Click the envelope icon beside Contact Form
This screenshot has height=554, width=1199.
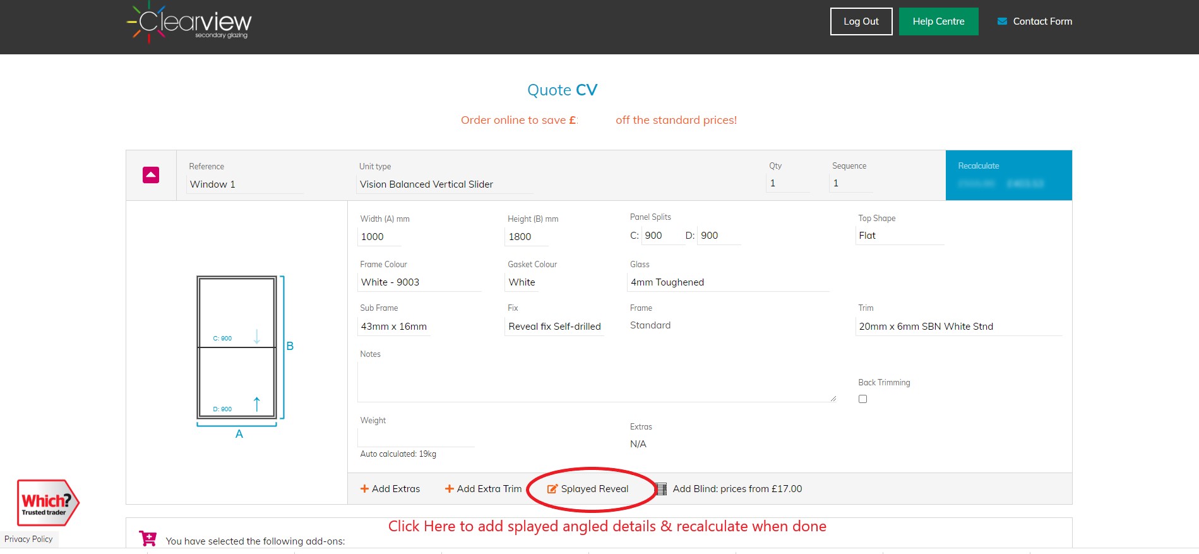coord(1002,21)
